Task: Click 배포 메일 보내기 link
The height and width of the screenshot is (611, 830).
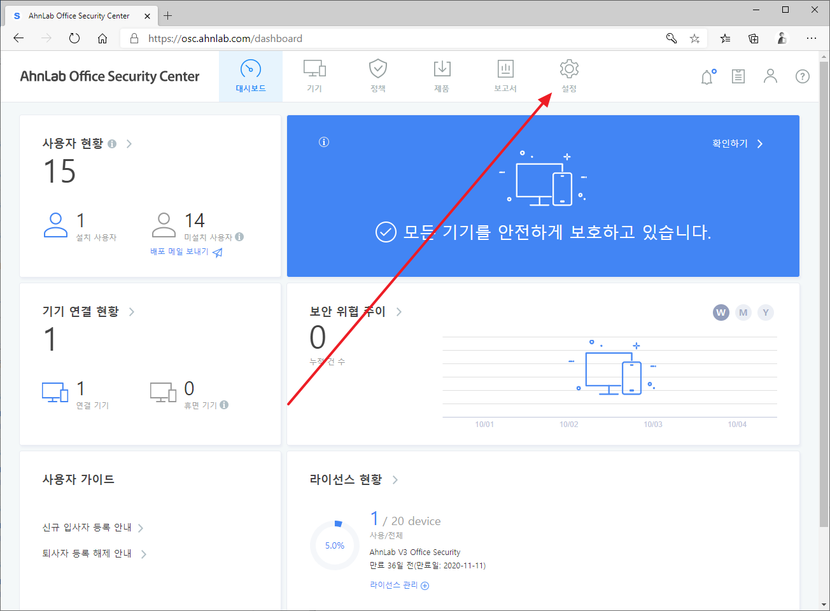Action: (179, 252)
